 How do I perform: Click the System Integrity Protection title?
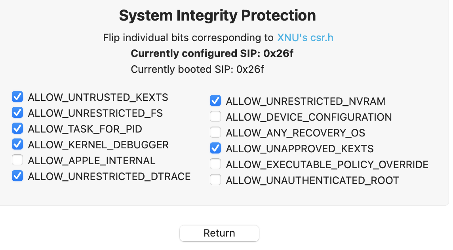tap(217, 15)
